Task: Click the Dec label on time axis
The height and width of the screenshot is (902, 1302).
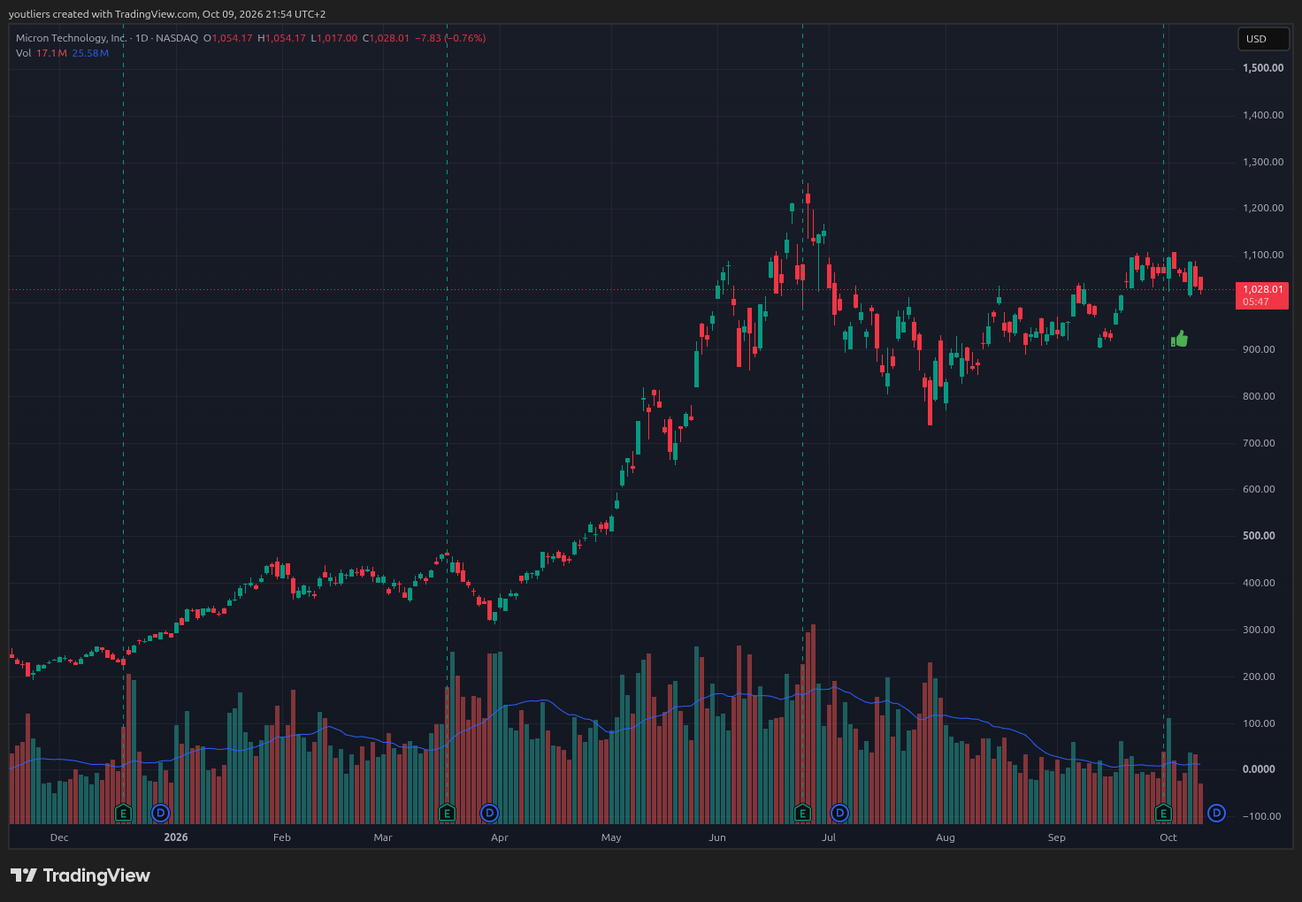Action: tap(59, 837)
